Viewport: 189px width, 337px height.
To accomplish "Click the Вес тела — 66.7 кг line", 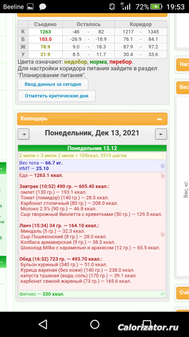I will pyautogui.click(x=41, y=163).
